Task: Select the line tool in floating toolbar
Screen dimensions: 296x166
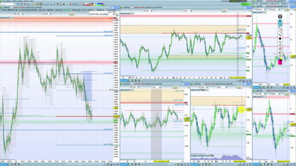Action: 280,32
